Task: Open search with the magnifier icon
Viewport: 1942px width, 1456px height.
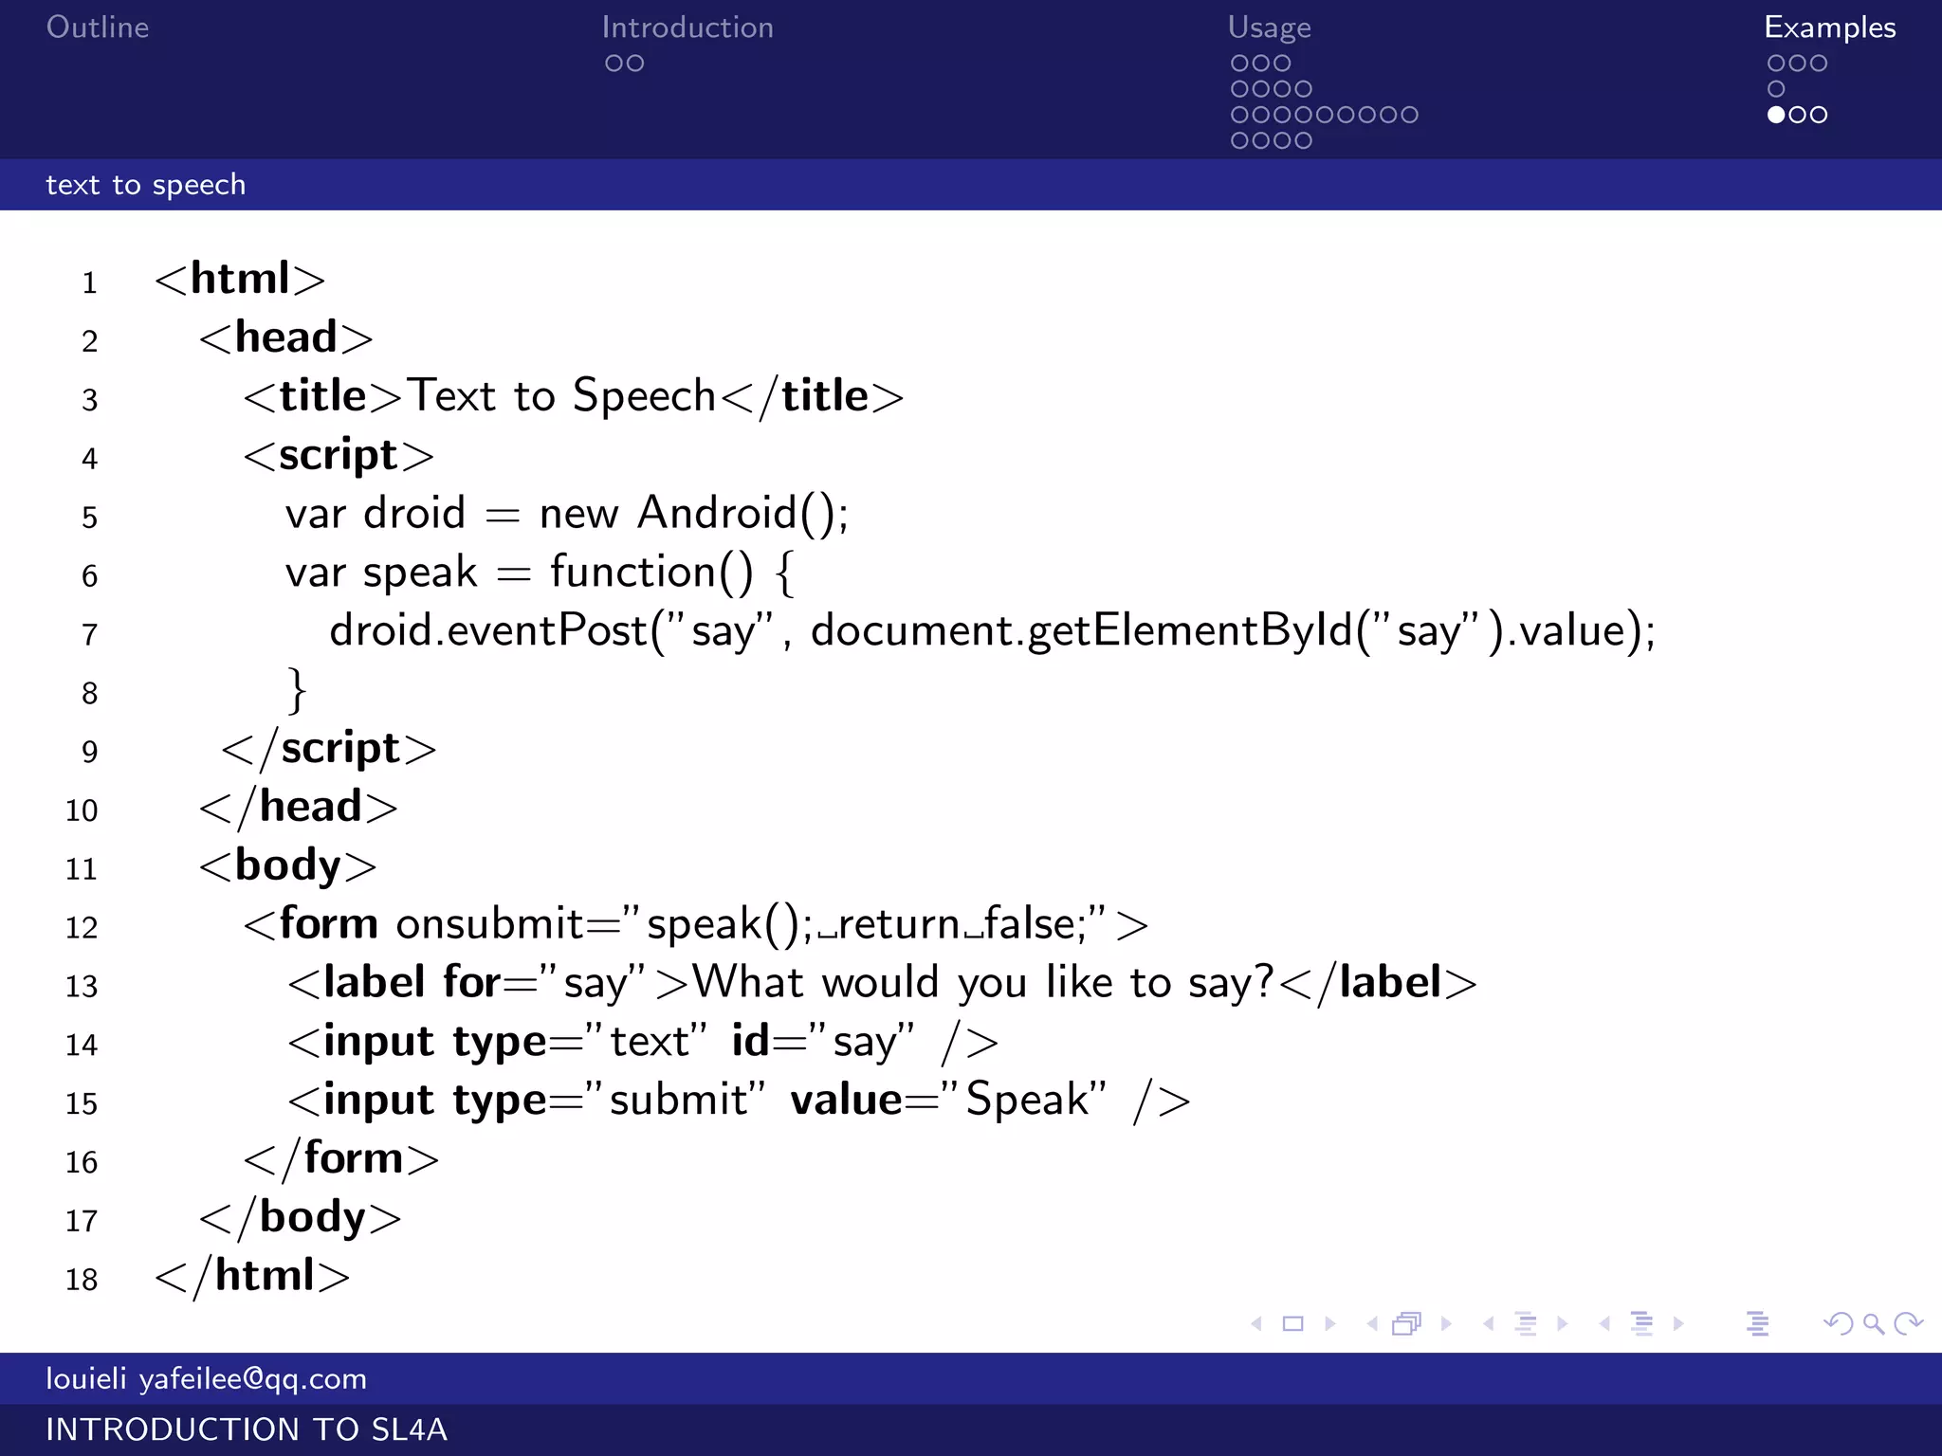Action: point(1873,1324)
